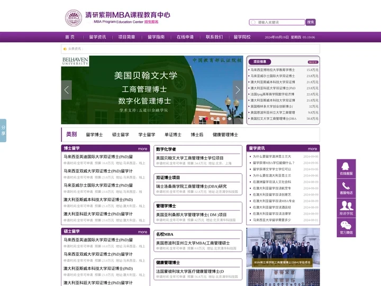Open 联系我们 navigation item
Image resolution: width=381 pixels, height=286 pixels.
[x=214, y=37]
